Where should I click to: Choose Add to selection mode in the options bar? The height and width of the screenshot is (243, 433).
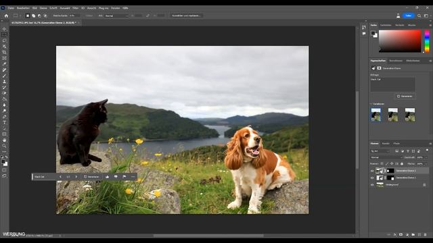coord(33,16)
